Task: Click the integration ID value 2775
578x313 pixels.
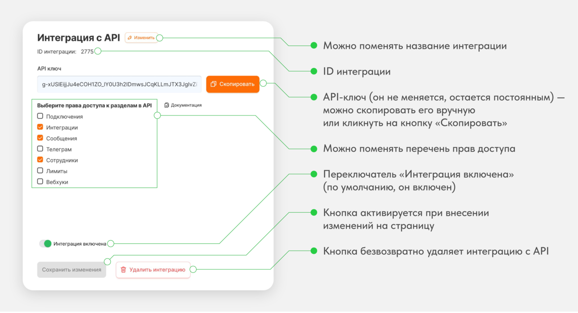Action: 87,52
